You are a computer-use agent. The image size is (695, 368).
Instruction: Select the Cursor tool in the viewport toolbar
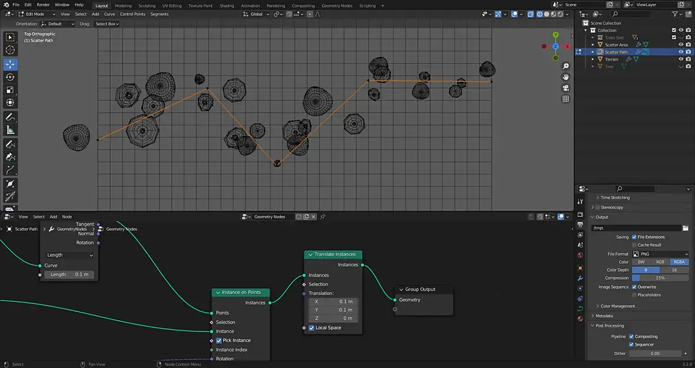(x=10, y=51)
